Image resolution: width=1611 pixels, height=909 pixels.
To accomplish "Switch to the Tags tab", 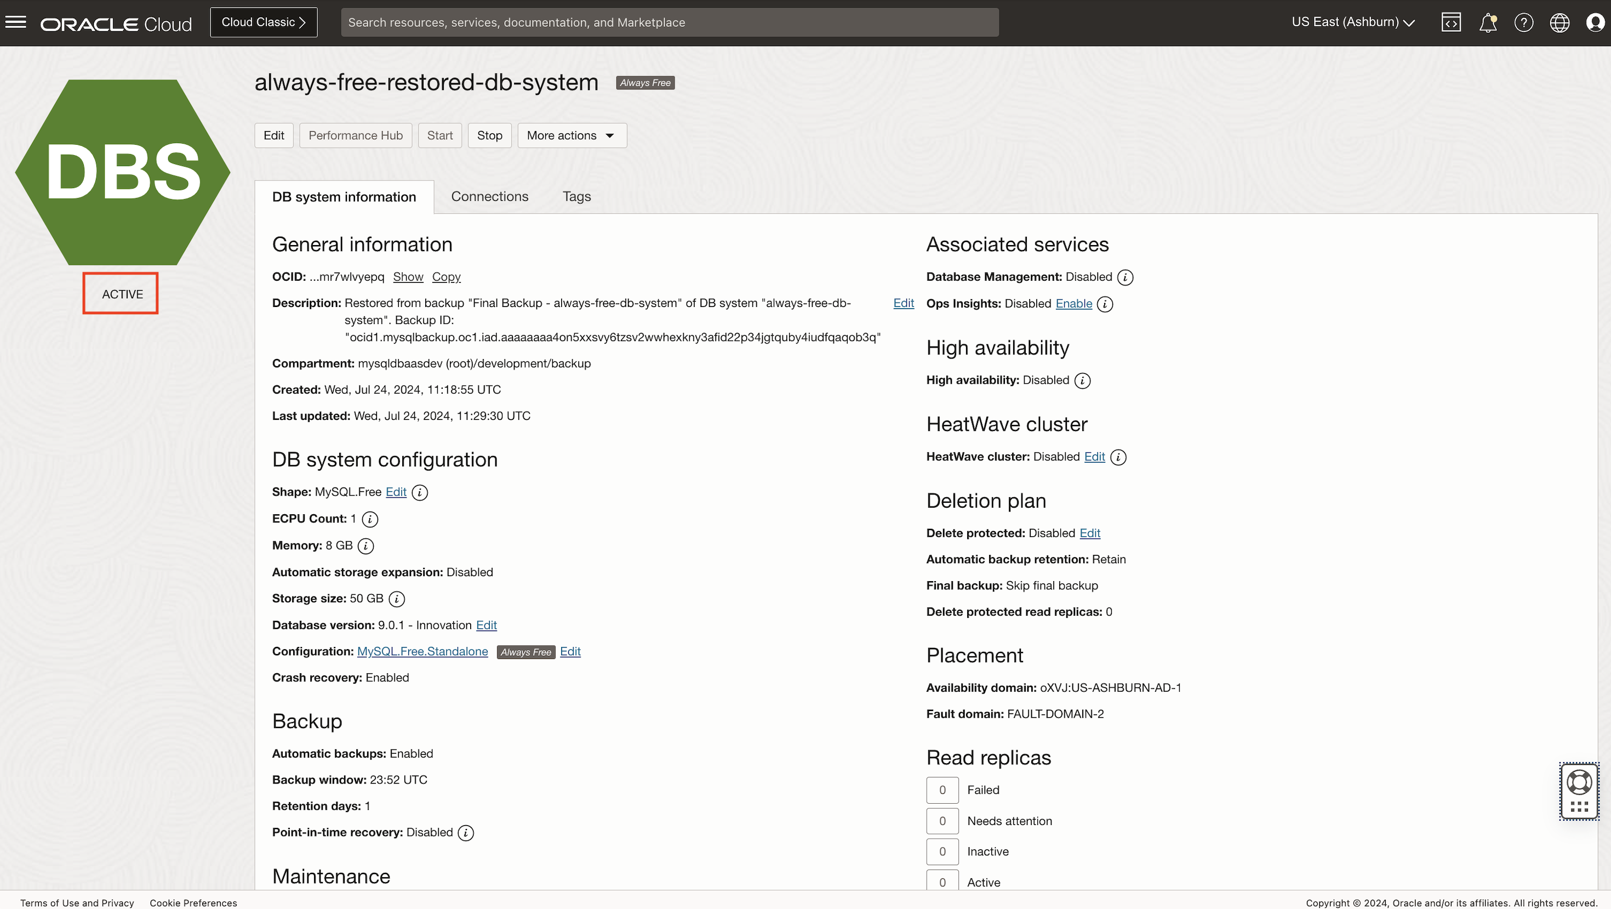I will pos(576,196).
